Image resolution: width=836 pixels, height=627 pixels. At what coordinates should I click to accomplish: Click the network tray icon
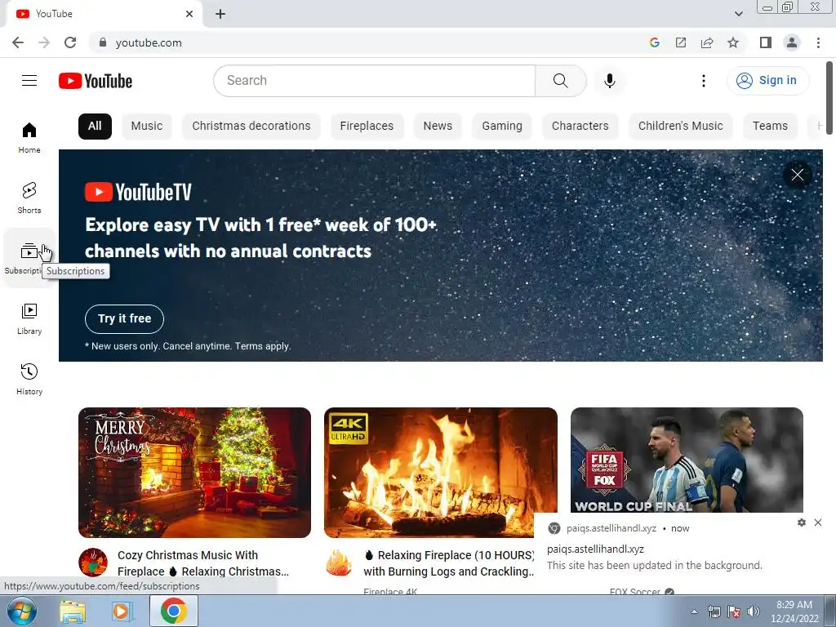pos(714,611)
